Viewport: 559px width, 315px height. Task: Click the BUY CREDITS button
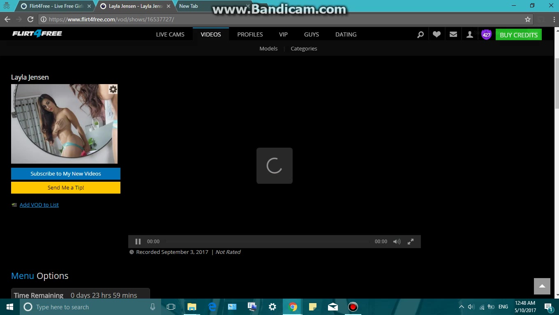518,35
